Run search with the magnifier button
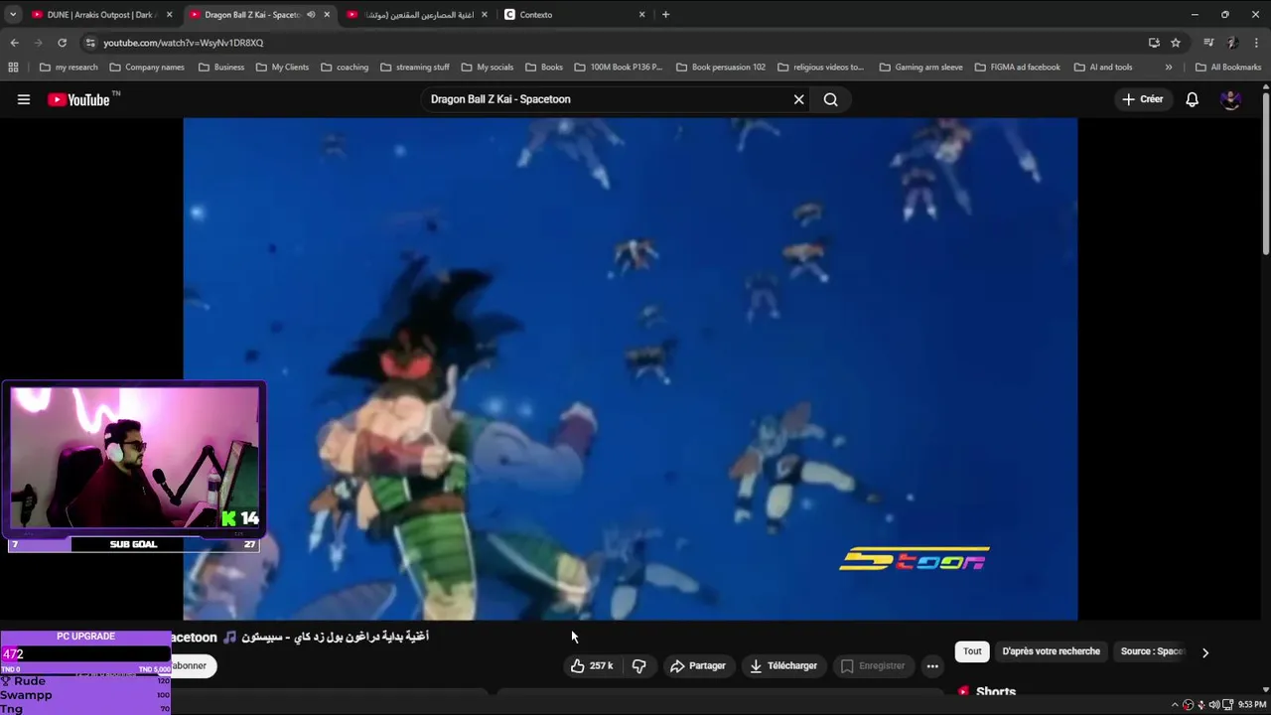Viewport: 1271px width, 715px height. (x=831, y=99)
